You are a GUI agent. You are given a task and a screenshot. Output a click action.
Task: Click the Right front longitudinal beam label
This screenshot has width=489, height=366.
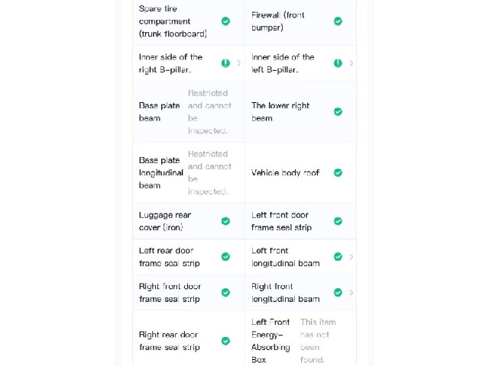285,293
